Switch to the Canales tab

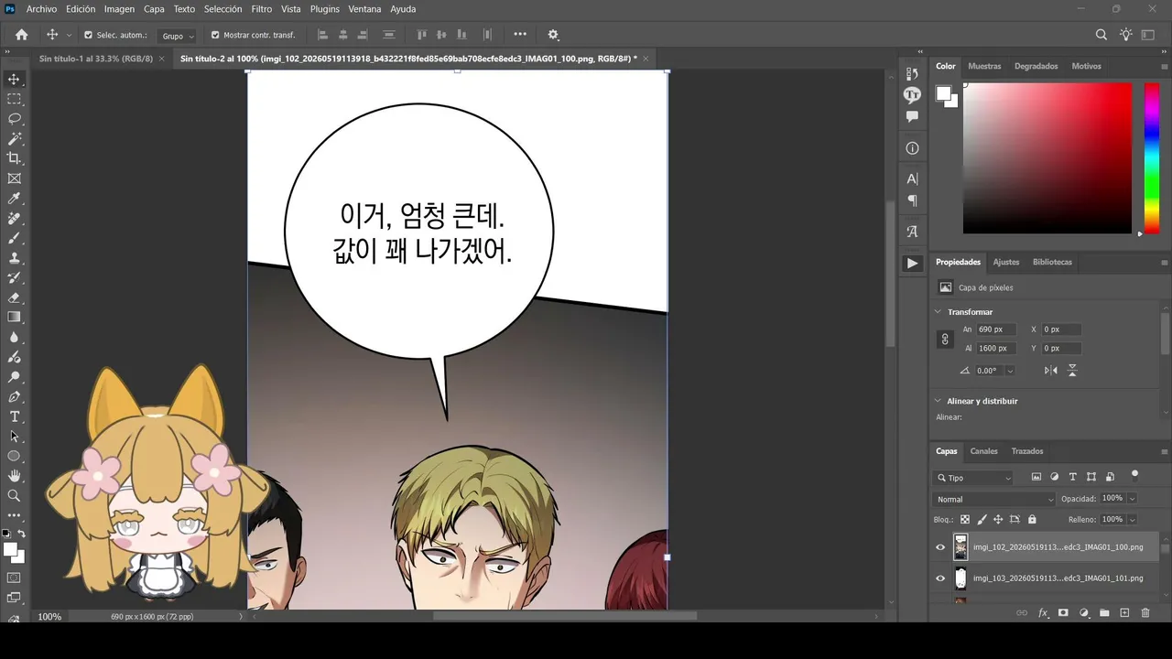click(x=984, y=451)
